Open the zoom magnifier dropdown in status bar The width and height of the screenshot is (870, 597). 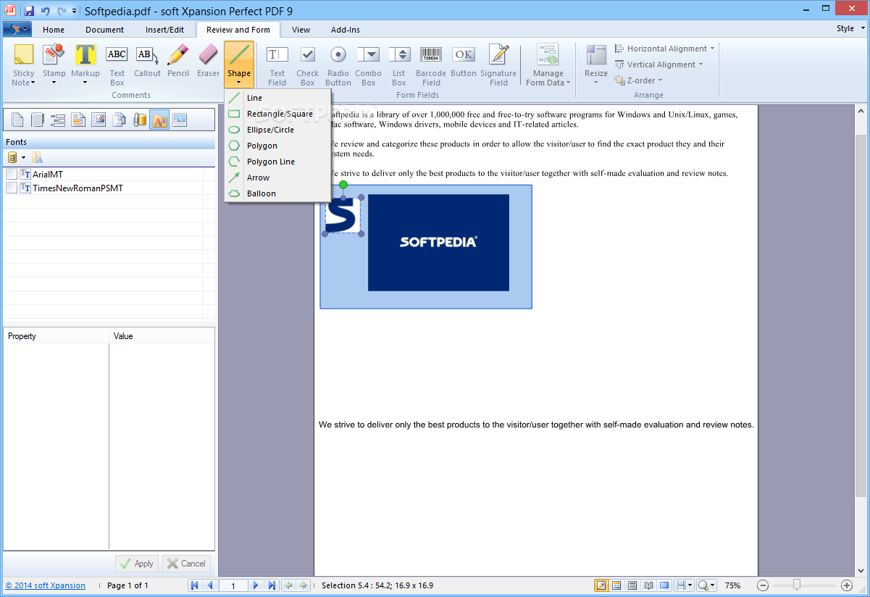(707, 585)
